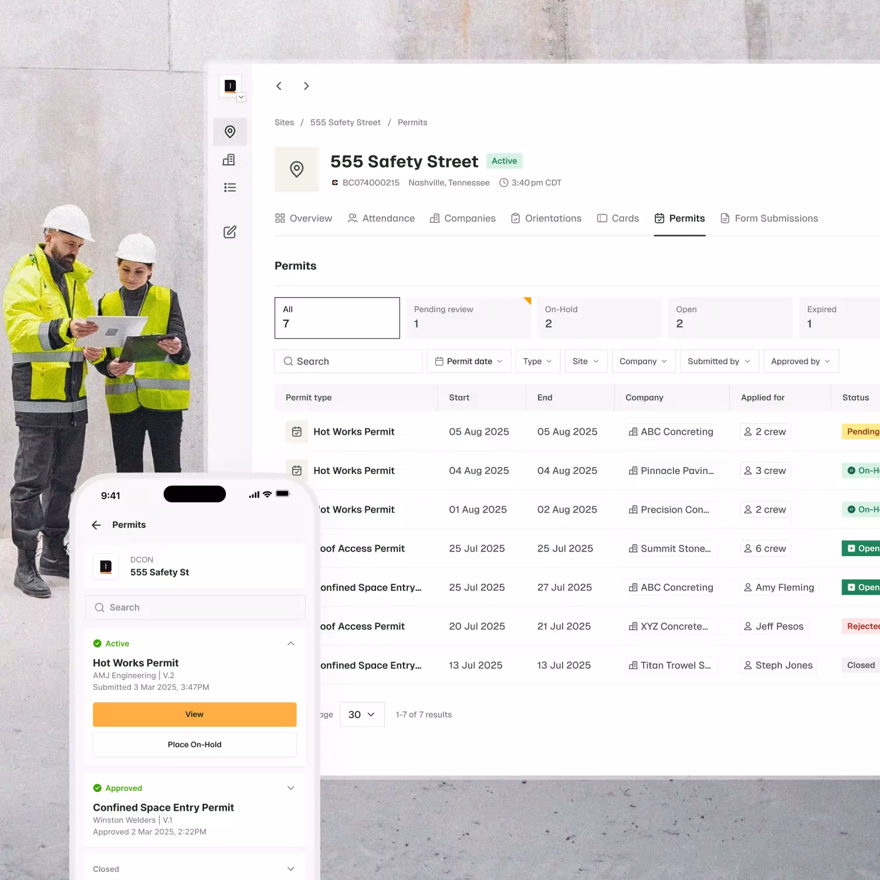Click the Closed status badge
This screenshot has width=880, height=880.
[x=861, y=665]
